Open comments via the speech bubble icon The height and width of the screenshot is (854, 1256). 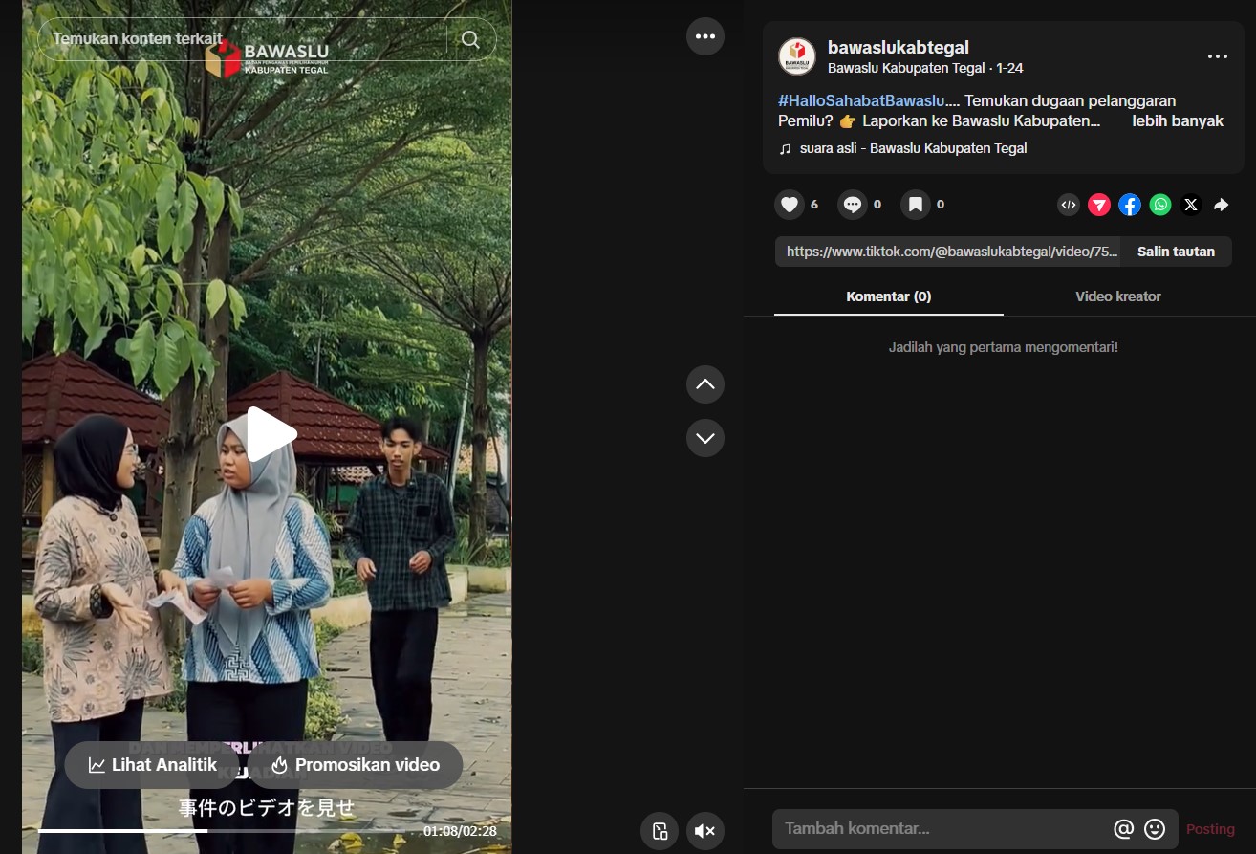tap(851, 204)
